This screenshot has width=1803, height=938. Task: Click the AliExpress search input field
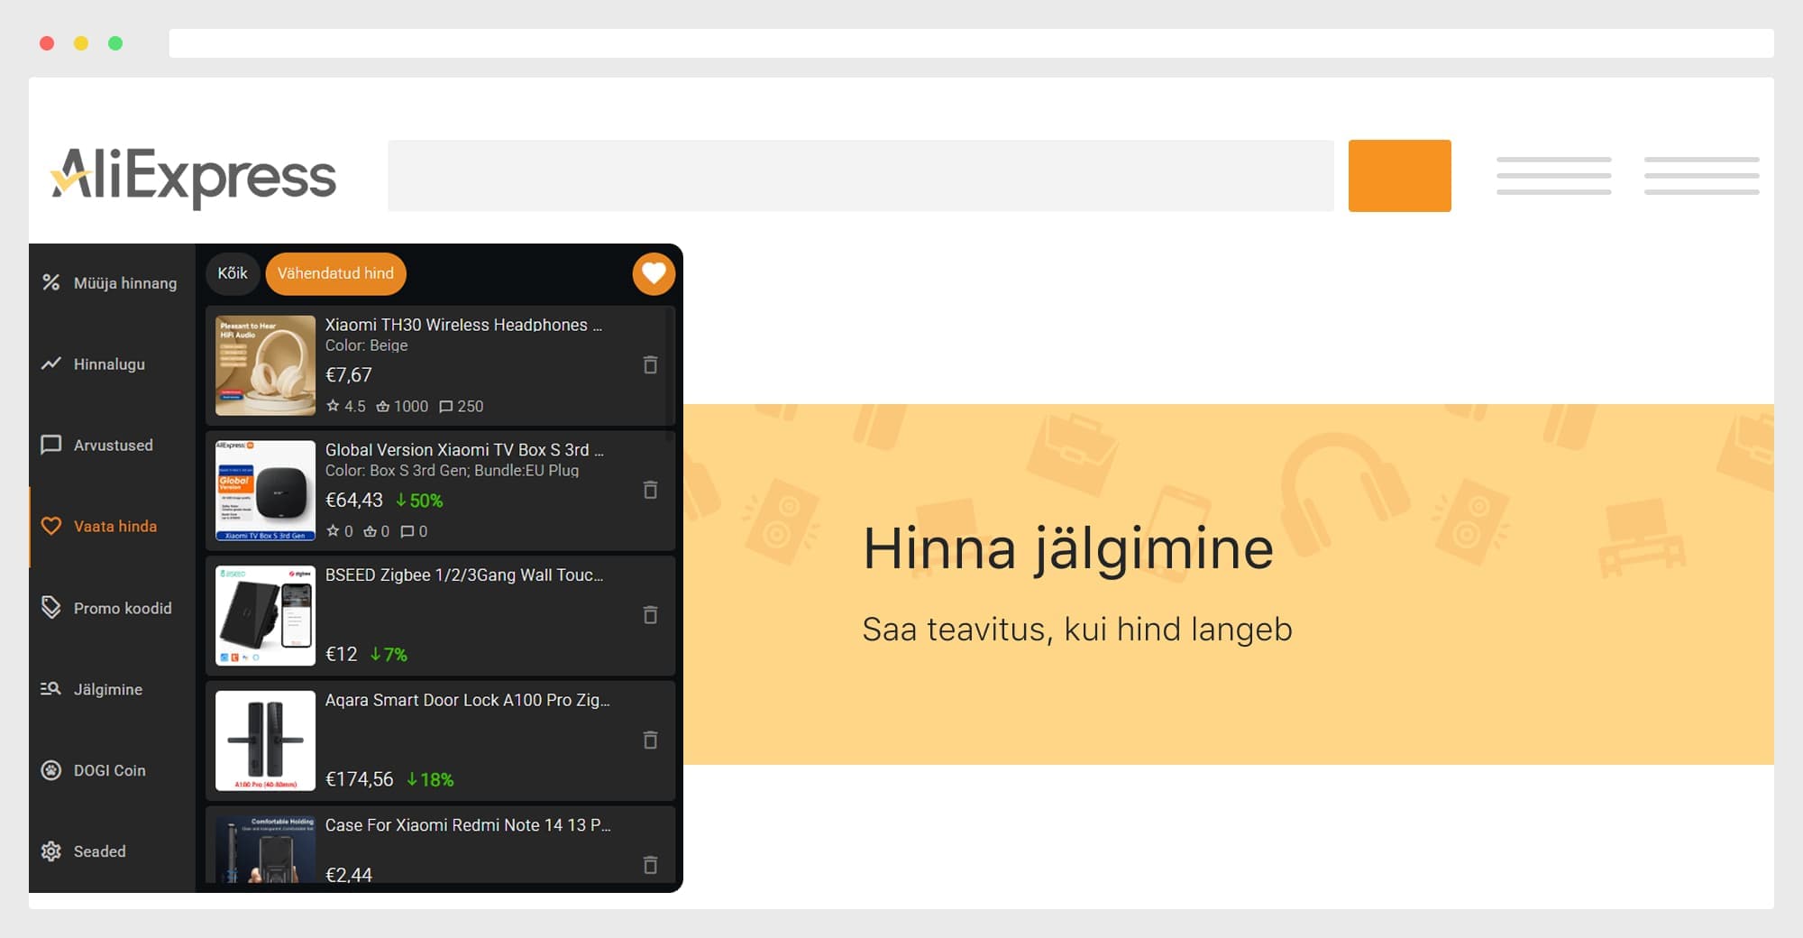click(x=860, y=176)
